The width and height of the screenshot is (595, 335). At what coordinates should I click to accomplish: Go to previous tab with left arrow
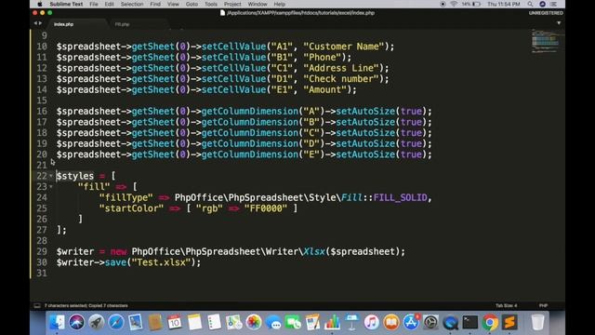(x=35, y=23)
